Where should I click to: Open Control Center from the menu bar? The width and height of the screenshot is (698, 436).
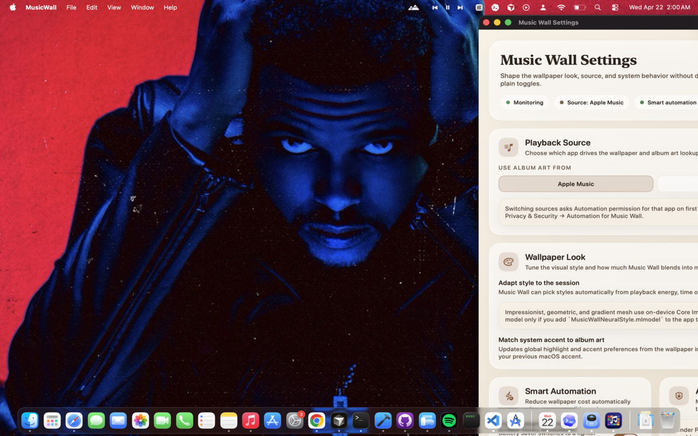(x=615, y=7)
